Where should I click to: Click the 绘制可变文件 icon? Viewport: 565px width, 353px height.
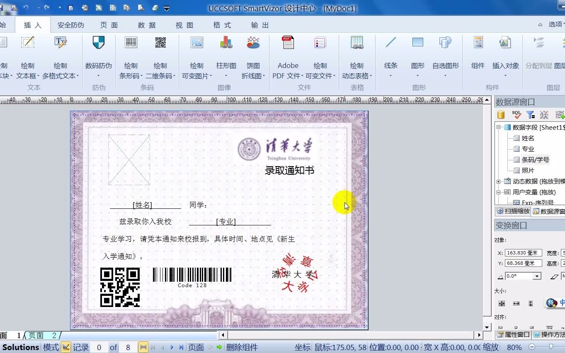320,42
